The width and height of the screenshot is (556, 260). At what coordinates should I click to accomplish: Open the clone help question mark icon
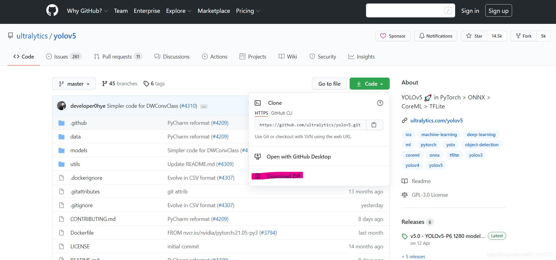coord(380,103)
